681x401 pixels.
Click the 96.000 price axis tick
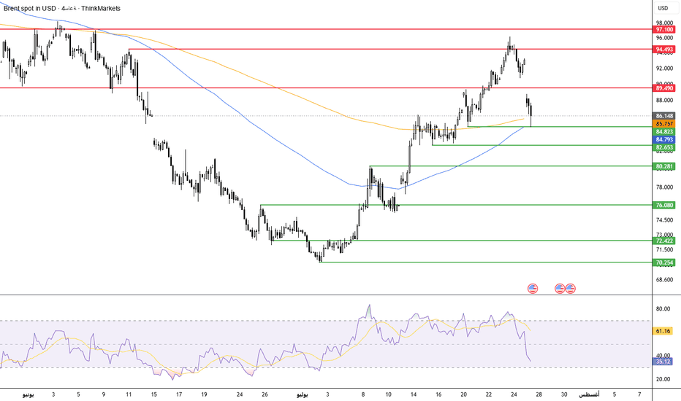664,38
